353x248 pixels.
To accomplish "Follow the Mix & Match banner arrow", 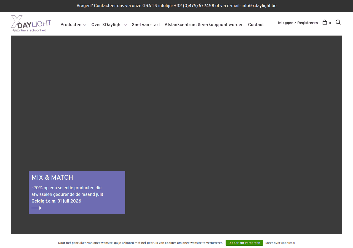I will (x=36, y=208).
